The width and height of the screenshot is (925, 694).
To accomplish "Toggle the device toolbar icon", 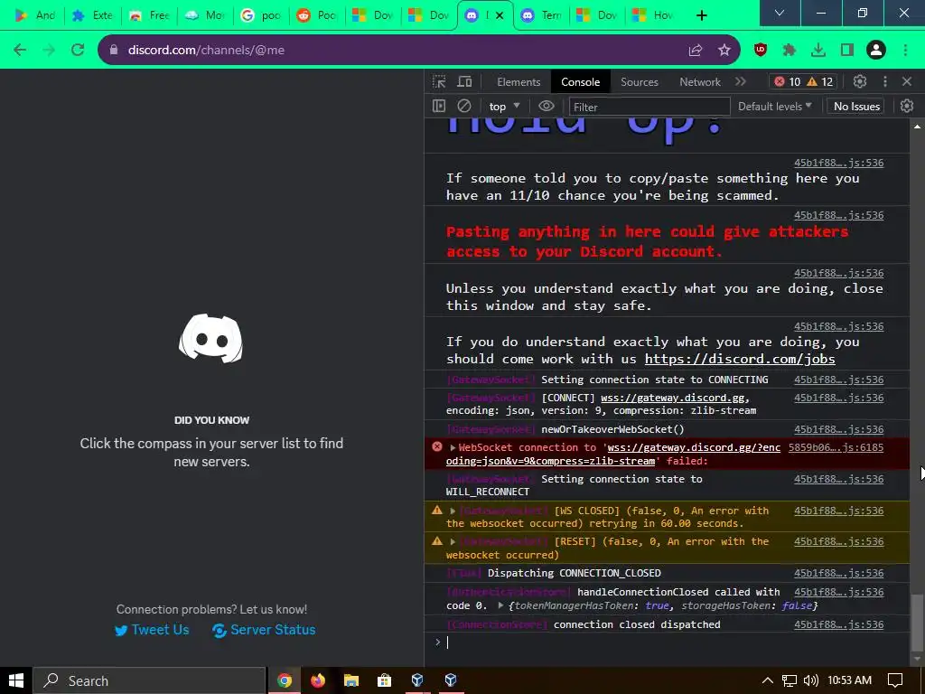I will [x=465, y=81].
